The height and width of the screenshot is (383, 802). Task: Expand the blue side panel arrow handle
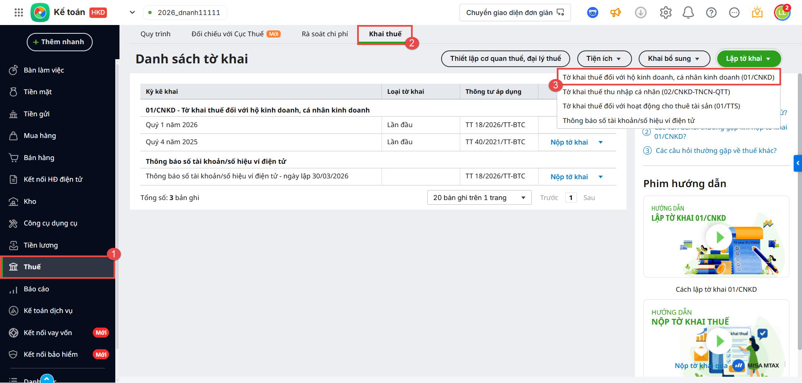[x=797, y=163]
